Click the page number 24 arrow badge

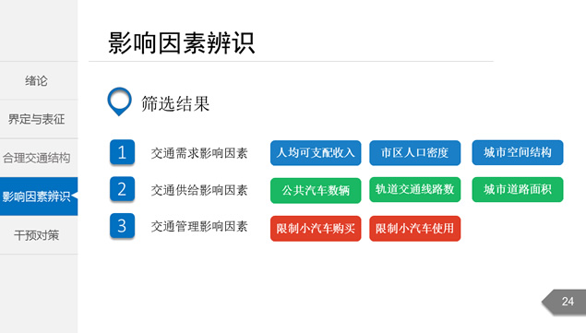point(564,302)
